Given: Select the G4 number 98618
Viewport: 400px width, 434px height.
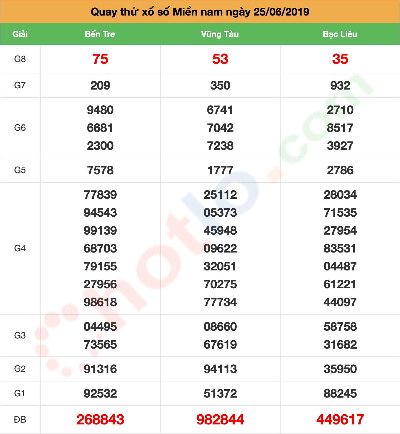Looking at the screenshot, I should [100, 302].
